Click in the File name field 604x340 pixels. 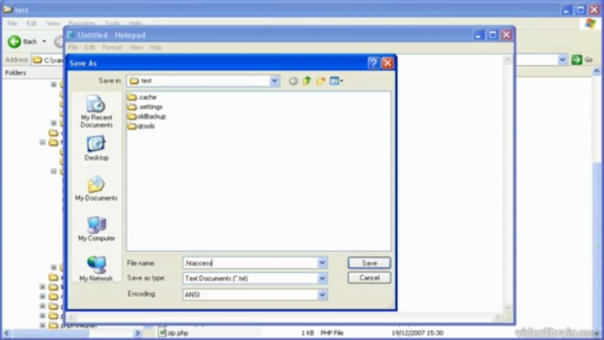coord(250,263)
